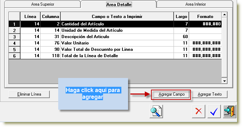The image size is (242, 127).
Task: Select the Area Detalle tab
Action: coord(119,4)
